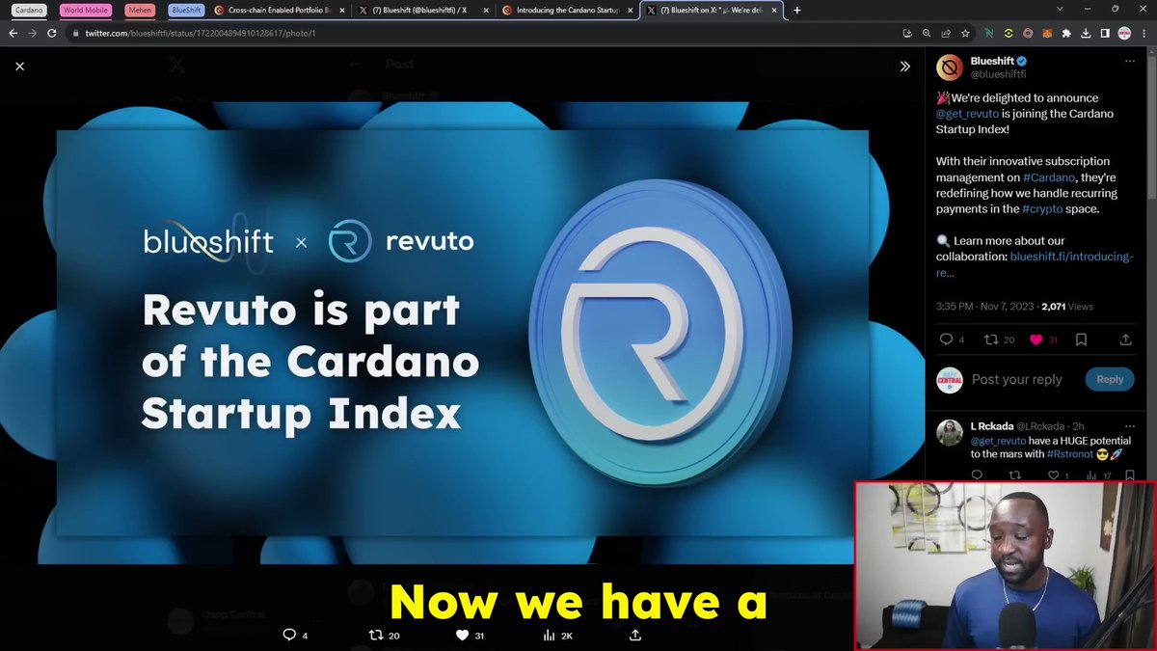Open the browser downloads icon
This screenshot has width=1157, height=651.
tap(1086, 33)
